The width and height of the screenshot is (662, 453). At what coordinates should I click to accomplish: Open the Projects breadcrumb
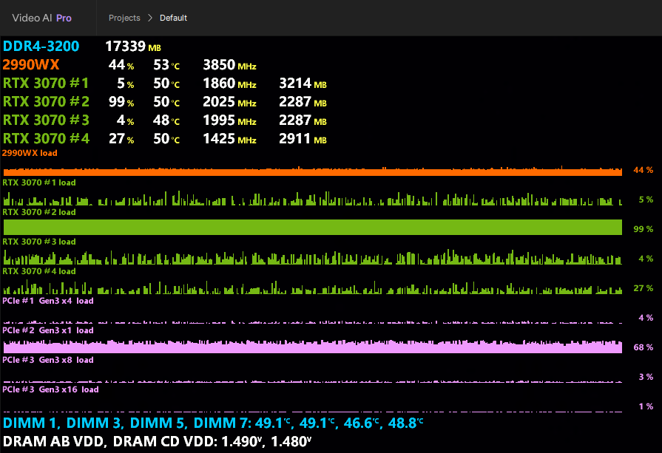point(124,18)
